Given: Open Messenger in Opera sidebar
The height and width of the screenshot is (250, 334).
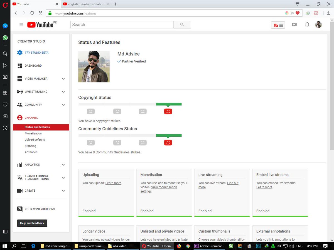Looking at the screenshot, I should point(5,26).
